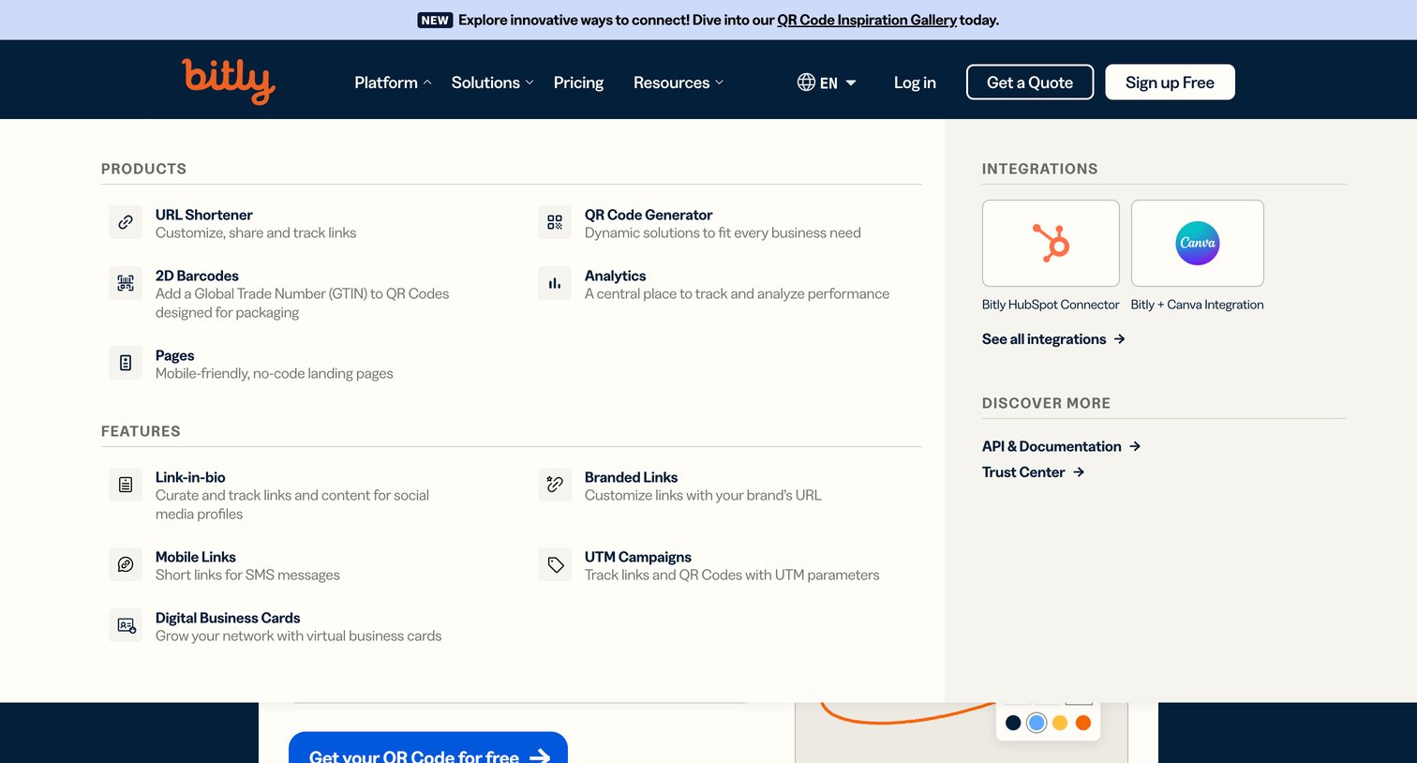
Task: Open QR Code Inspiration Gallery banner link
Action: (x=867, y=20)
